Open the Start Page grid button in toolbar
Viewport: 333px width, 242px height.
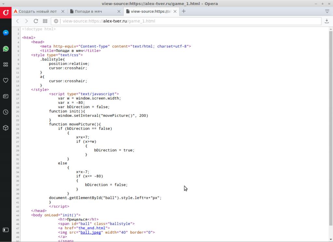[45, 21]
